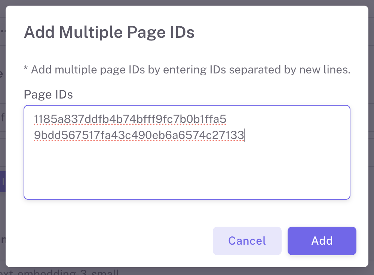Click the Add button
The width and height of the screenshot is (374, 275).
click(322, 241)
